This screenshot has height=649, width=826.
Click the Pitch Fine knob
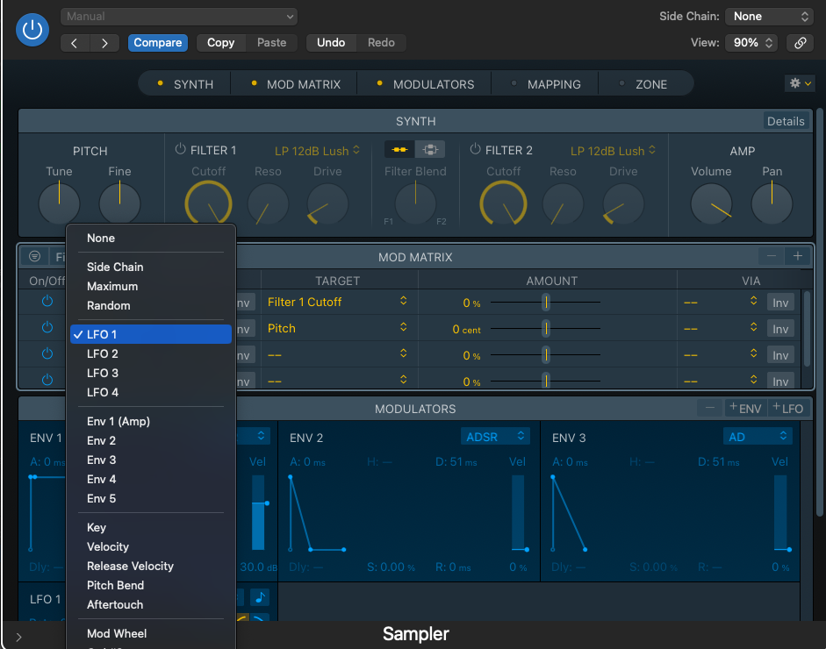119,203
